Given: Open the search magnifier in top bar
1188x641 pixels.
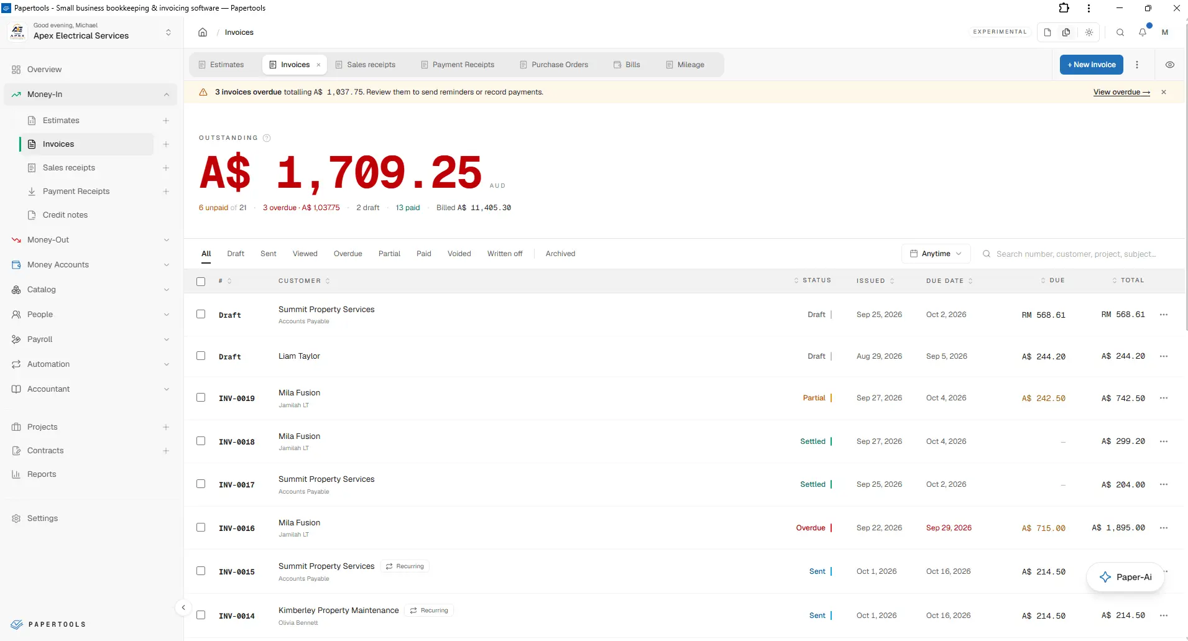Looking at the screenshot, I should click(x=1120, y=32).
